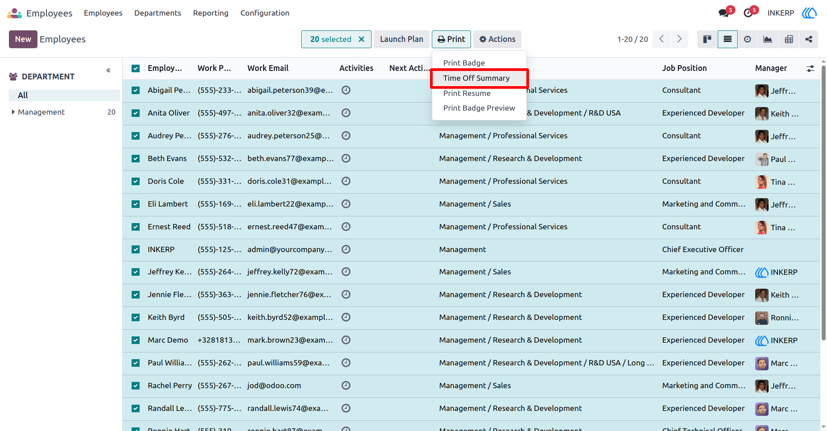The image size is (827, 431).
Task: Open the Actions dropdown menu
Action: tap(497, 39)
